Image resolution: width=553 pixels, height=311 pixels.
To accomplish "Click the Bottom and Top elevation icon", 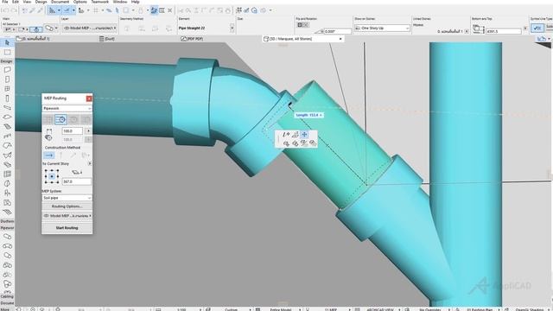I will point(478,29).
